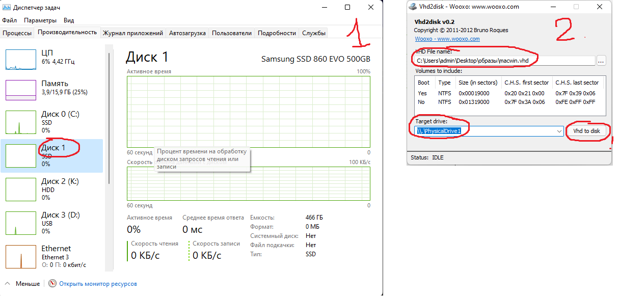Open the Параметры menu
This screenshot has height=296, width=619.
(x=40, y=20)
